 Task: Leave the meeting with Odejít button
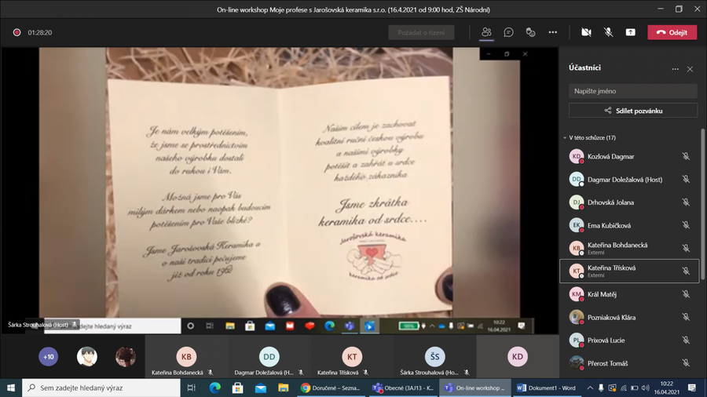pyautogui.click(x=672, y=32)
